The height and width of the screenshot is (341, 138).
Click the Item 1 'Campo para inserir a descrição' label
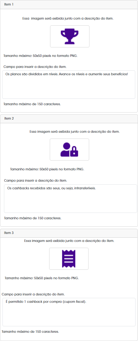35,67
